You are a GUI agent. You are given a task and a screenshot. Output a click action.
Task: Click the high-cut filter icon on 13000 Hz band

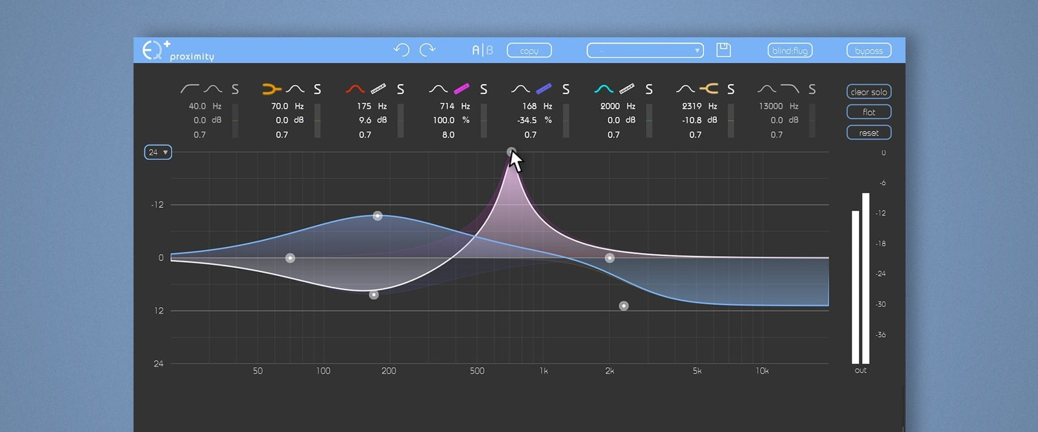(x=790, y=89)
